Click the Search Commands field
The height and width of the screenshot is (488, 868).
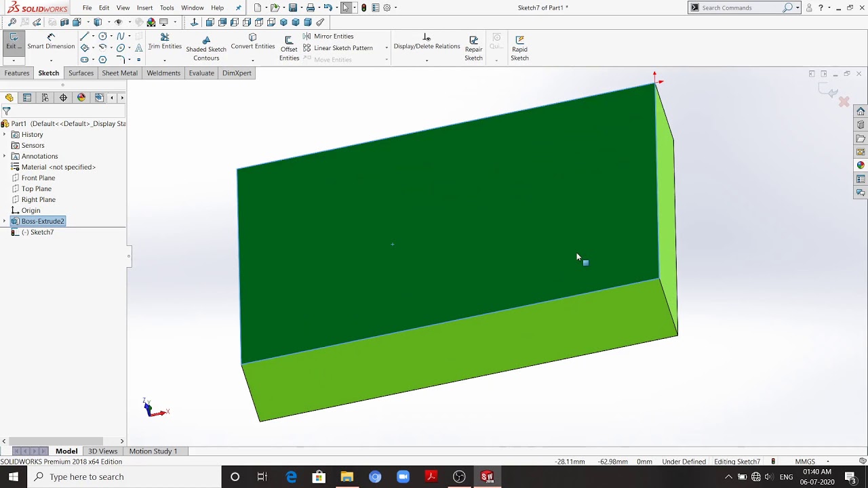(x=741, y=7)
